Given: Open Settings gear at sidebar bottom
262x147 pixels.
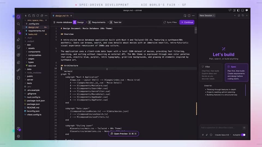Looking at the screenshot, I should click(18, 136).
